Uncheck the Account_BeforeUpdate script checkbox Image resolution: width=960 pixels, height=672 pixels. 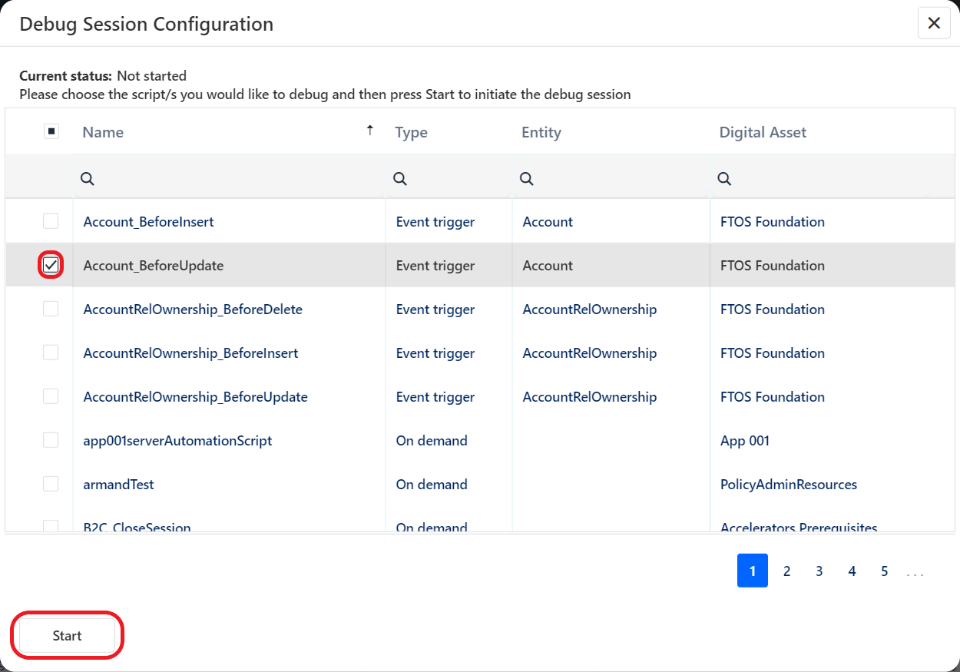[x=51, y=265]
